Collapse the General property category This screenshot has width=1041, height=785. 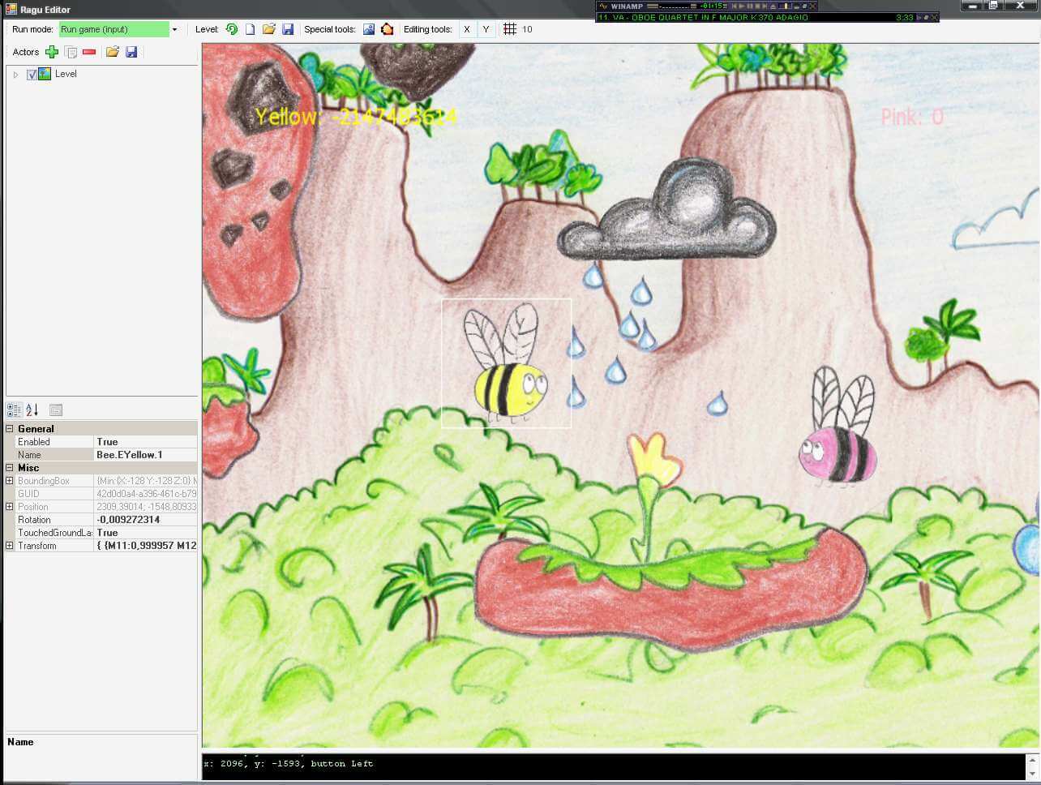click(10, 429)
